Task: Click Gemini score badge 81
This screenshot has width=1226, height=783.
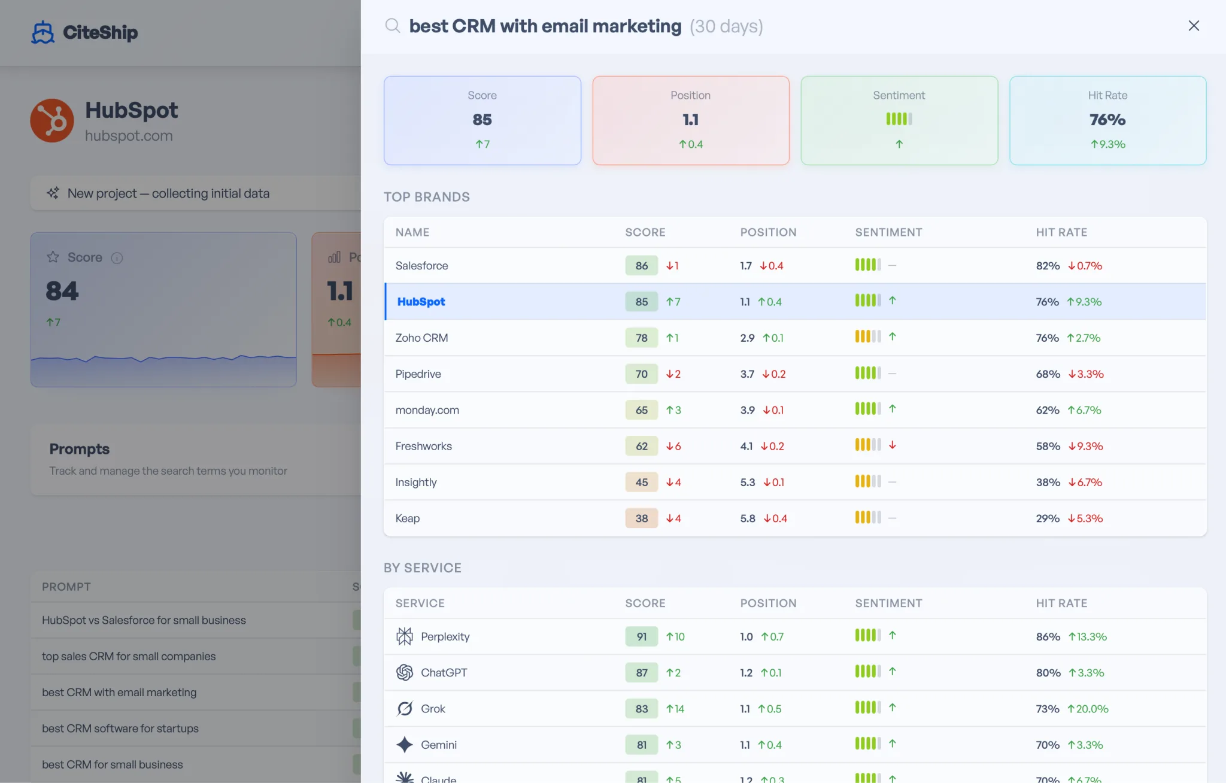Action: (x=642, y=745)
